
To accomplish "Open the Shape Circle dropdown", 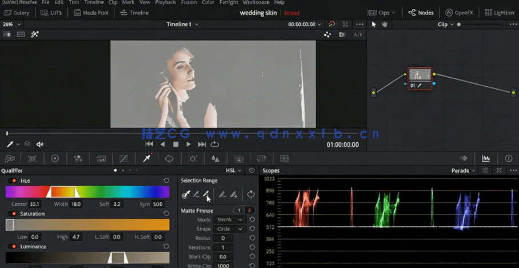I will 230,229.
